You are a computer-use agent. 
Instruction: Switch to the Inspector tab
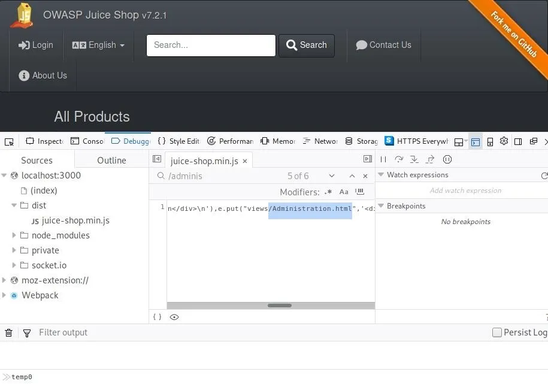[45, 141]
